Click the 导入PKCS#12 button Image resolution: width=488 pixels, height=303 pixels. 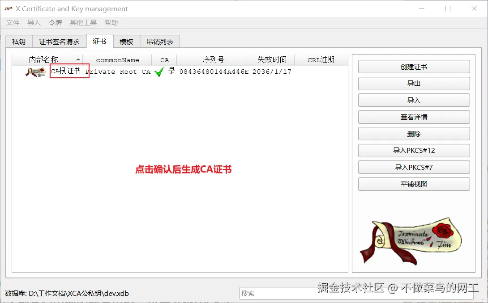click(413, 151)
